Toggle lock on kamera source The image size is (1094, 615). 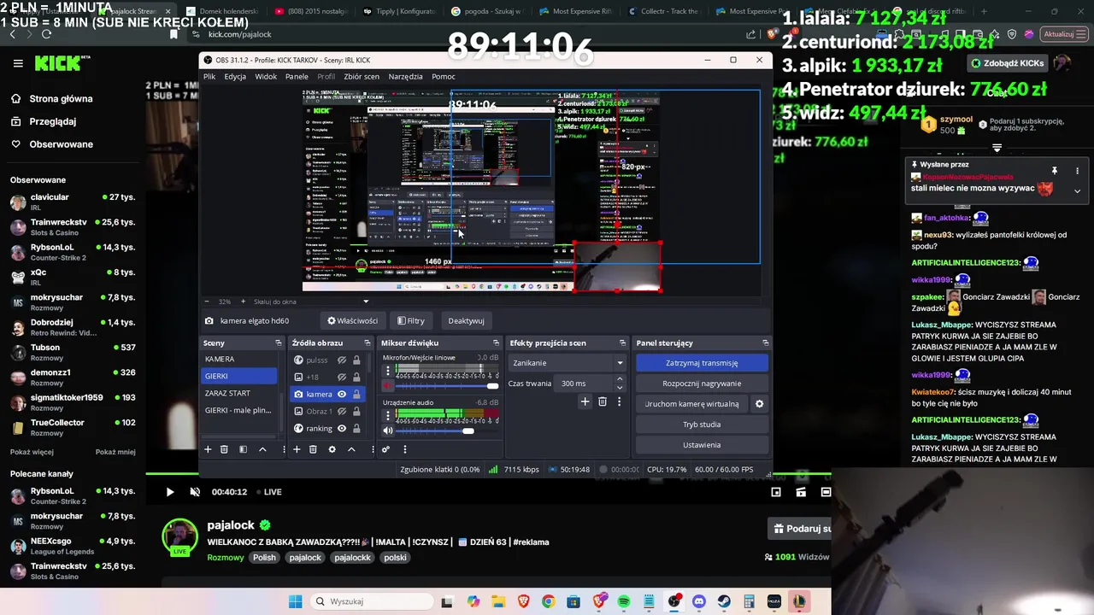356,394
